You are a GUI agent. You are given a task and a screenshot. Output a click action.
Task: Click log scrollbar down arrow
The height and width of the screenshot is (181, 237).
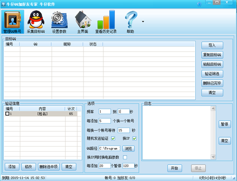pos(213,157)
